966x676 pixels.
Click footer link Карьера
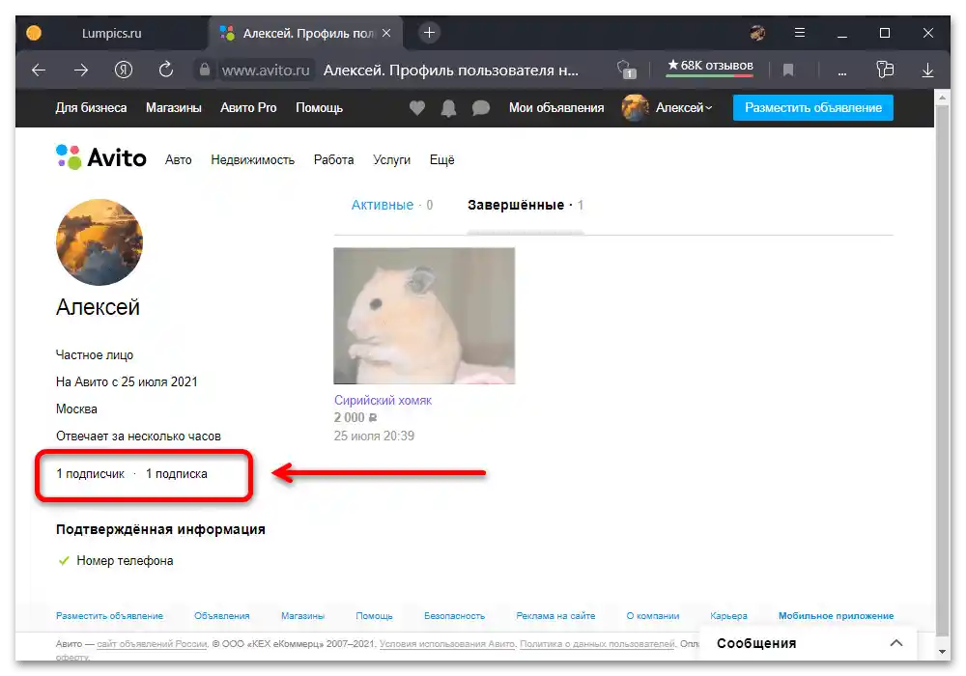coord(728,616)
